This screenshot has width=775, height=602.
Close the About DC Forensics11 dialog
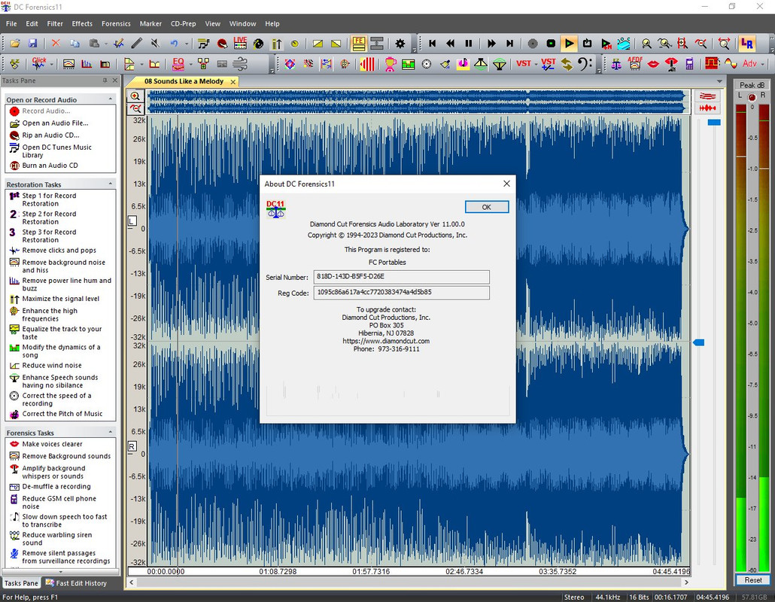506,184
